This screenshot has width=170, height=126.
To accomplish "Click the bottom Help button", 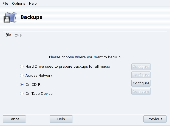I will 61,119.
